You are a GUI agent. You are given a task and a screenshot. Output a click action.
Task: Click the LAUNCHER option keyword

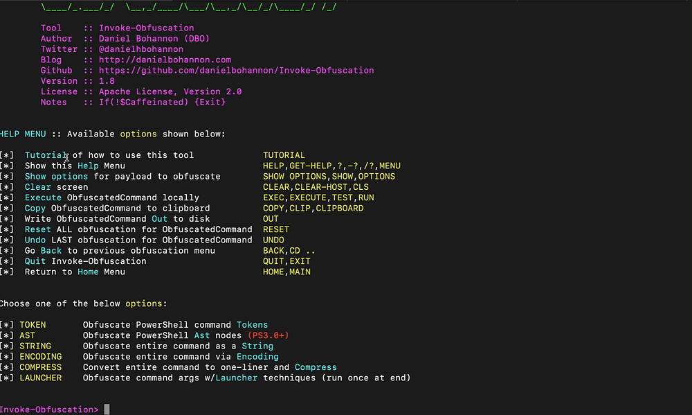41,378
